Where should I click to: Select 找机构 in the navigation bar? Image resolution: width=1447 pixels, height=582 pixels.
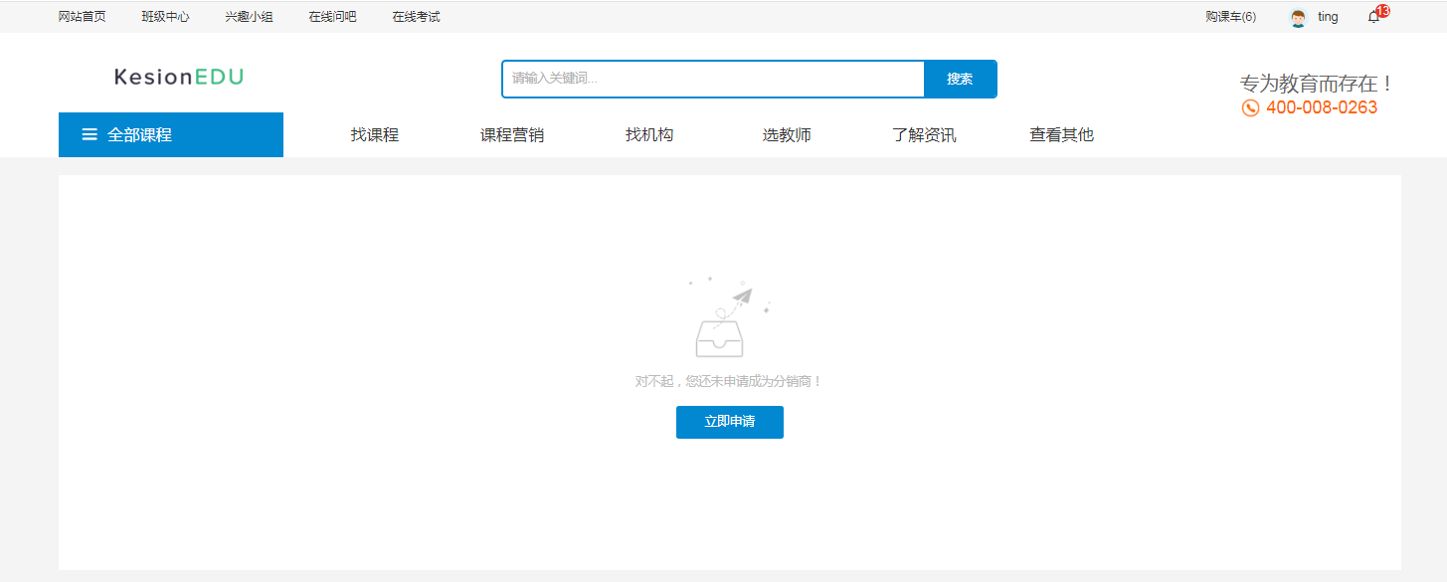(649, 135)
